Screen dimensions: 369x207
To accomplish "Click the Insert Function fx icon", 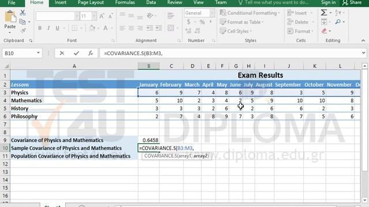I will (91, 53).
